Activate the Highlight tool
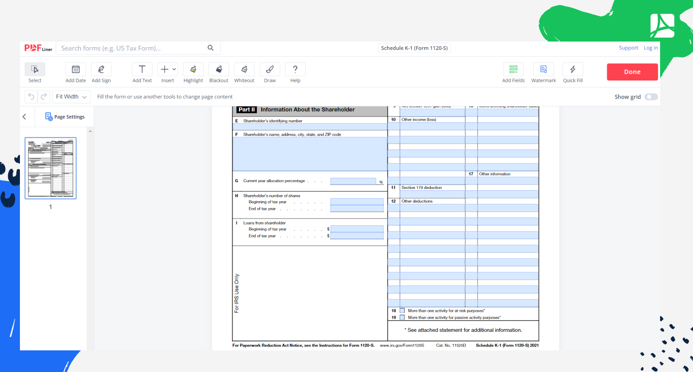The image size is (693, 372). point(193,70)
